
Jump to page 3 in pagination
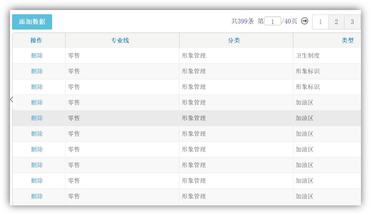tap(352, 22)
